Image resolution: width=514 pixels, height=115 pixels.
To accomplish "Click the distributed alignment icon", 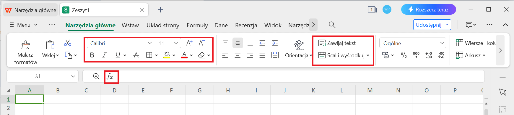I will coord(275,55).
